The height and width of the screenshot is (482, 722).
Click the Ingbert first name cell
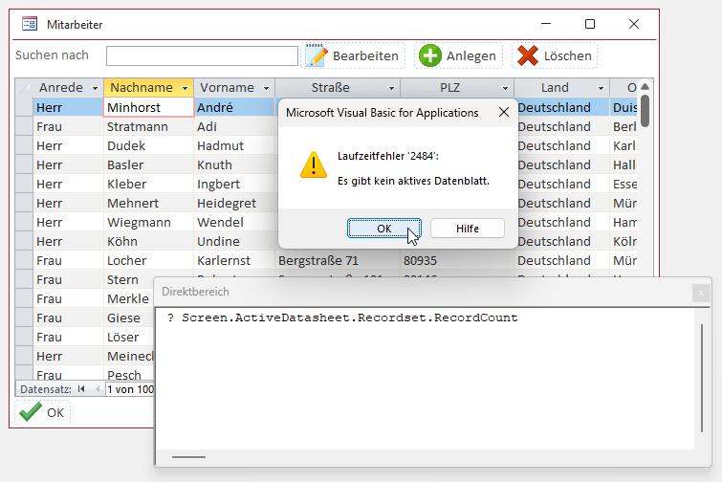(234, 185)
